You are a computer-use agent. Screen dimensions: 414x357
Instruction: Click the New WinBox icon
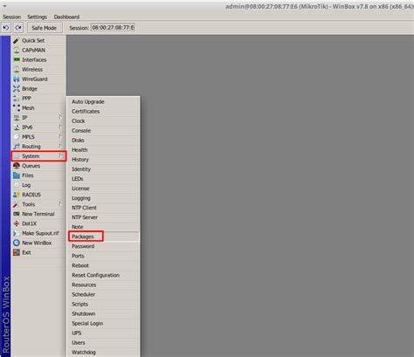point(17,243)
